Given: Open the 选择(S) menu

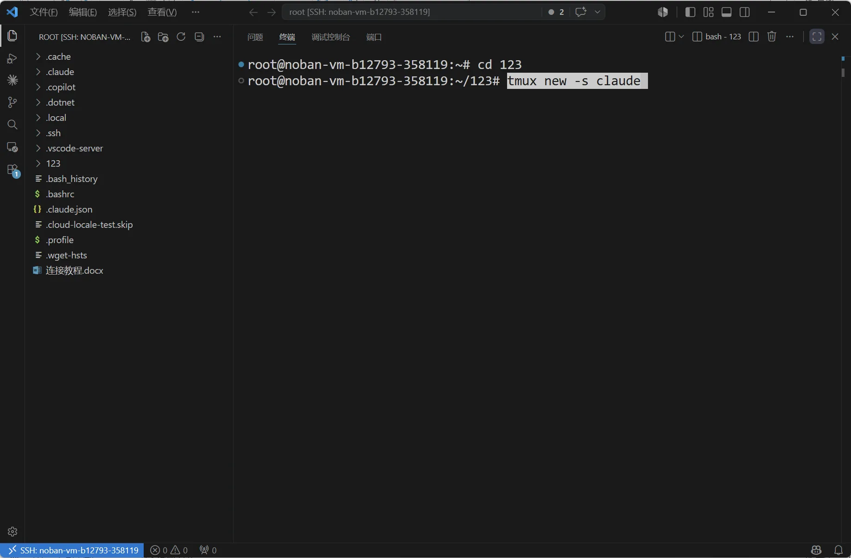Looking at the screenshot, I should (x=122, y=12).
